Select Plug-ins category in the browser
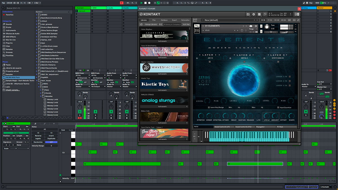The height and width of the screenshot is (190, 338). [x=9, y=43]
